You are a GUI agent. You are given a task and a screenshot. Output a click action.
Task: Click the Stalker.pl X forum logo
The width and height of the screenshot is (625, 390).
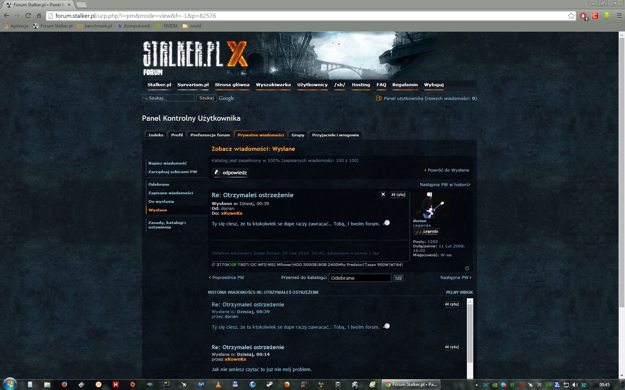click(x=195, y=58)
